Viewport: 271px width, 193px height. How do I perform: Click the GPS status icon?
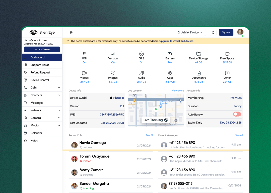click(142, 54)
